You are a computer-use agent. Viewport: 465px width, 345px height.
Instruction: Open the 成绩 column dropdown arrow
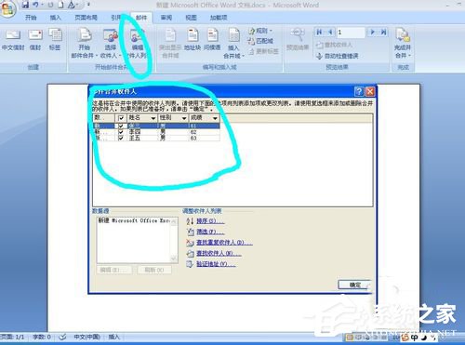pyautogui.click(x=215, y=118)
